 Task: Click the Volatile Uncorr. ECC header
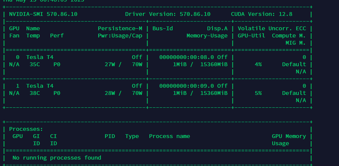click(272, 28)
